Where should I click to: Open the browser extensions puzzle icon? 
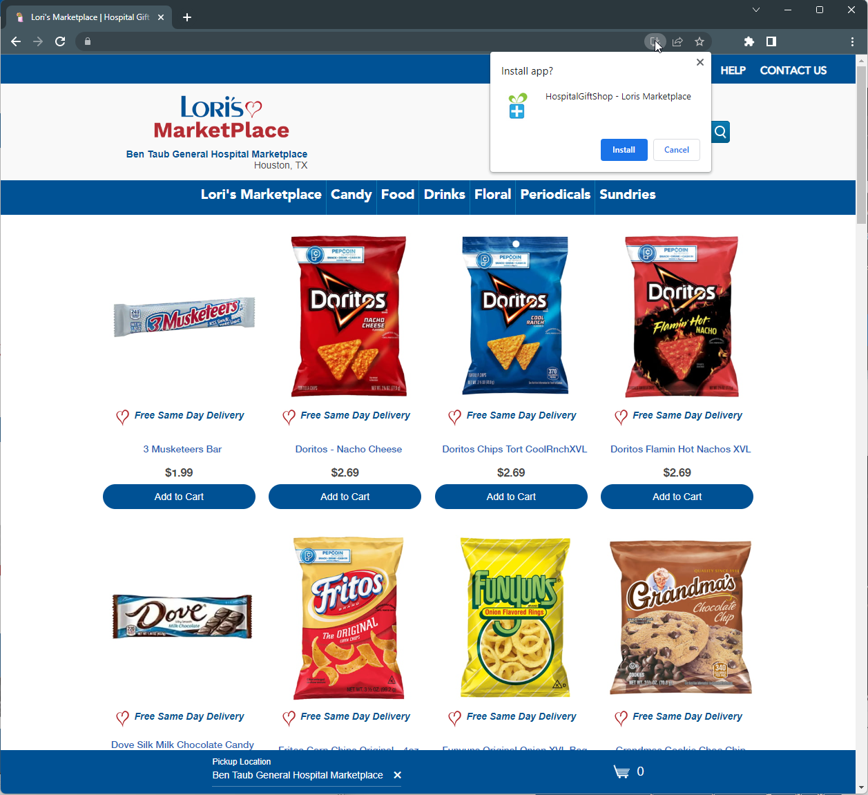click(749, 41)
